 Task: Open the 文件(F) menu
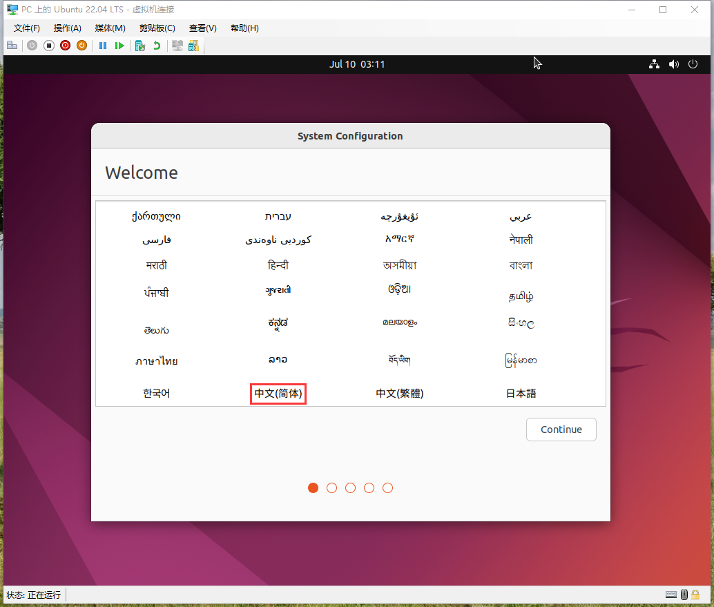coord(27,28)
